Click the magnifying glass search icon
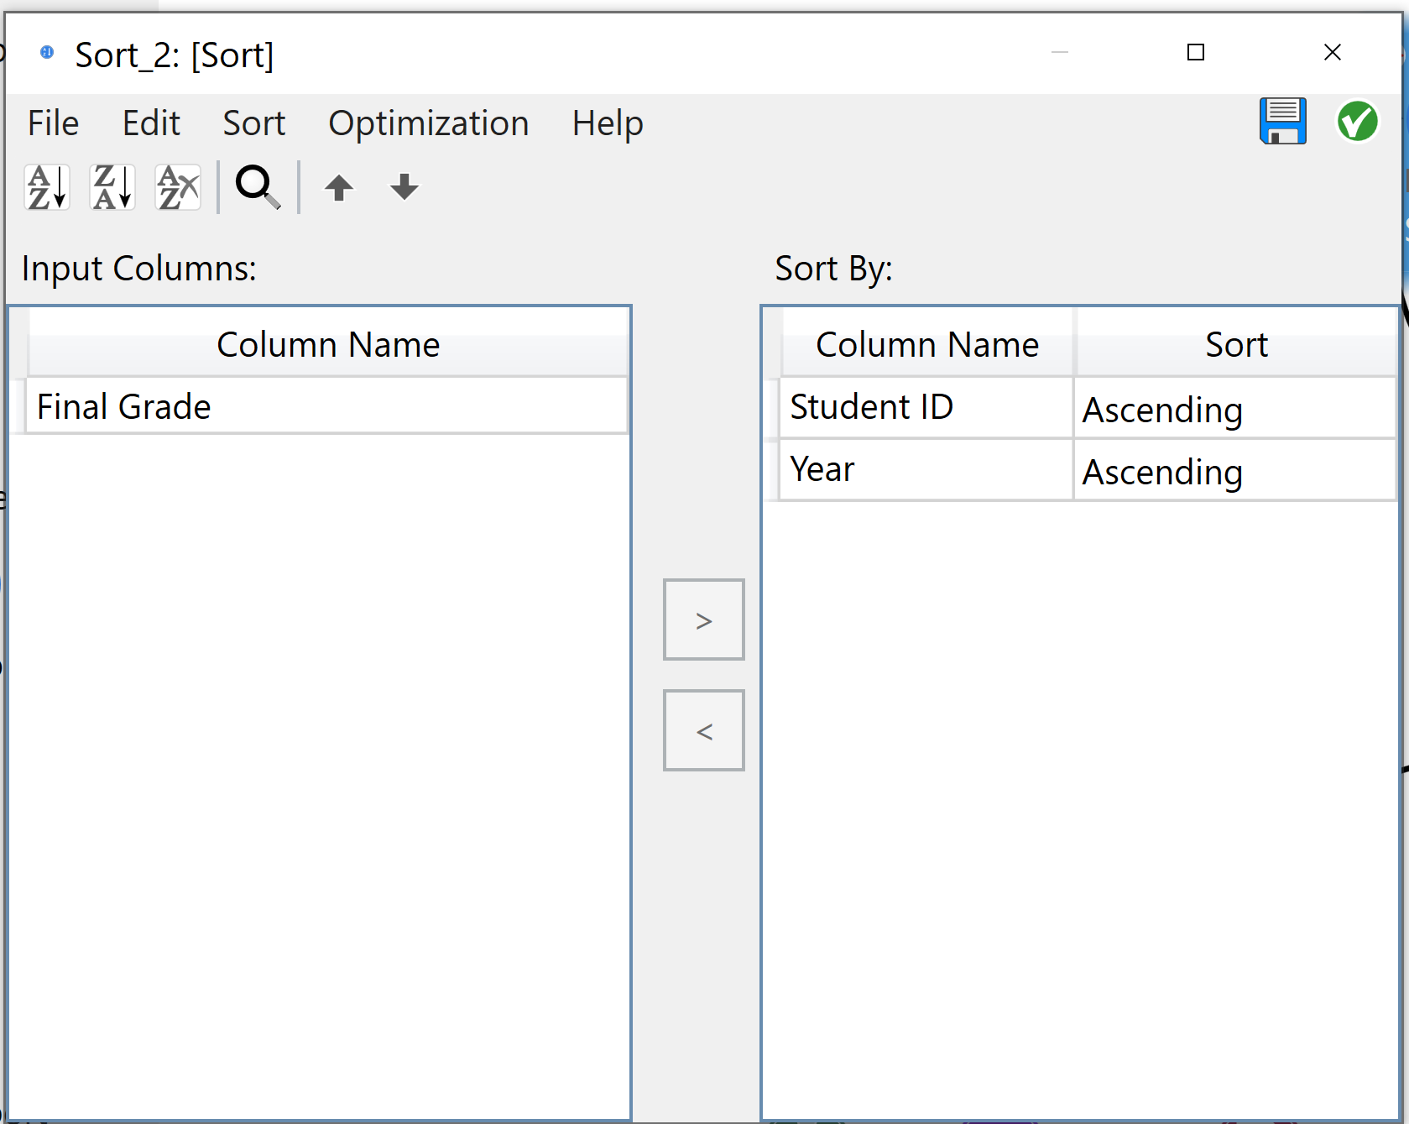Viewport: 1409px width, 1124px height. click(258, 187)
